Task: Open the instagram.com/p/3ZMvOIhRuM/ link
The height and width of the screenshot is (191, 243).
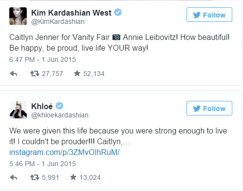Action: click(64, 153)
